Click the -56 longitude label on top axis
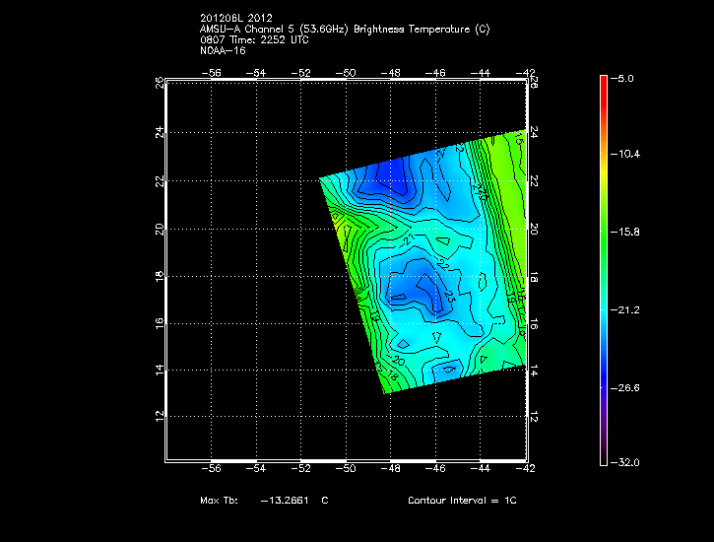The height and width of the screenshot is (542, 714). pyautogui.click(x=211, y=73)
